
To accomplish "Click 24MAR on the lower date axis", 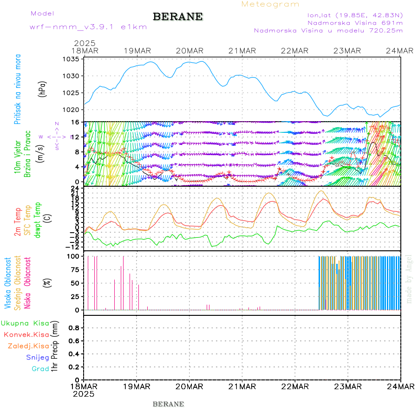I will 401,386.
